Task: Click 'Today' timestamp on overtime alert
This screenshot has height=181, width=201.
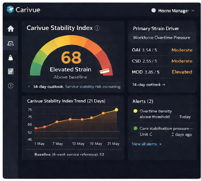Action: point(185,117)
